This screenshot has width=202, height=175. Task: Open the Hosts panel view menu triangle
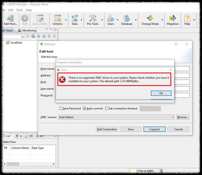(47, 29)
